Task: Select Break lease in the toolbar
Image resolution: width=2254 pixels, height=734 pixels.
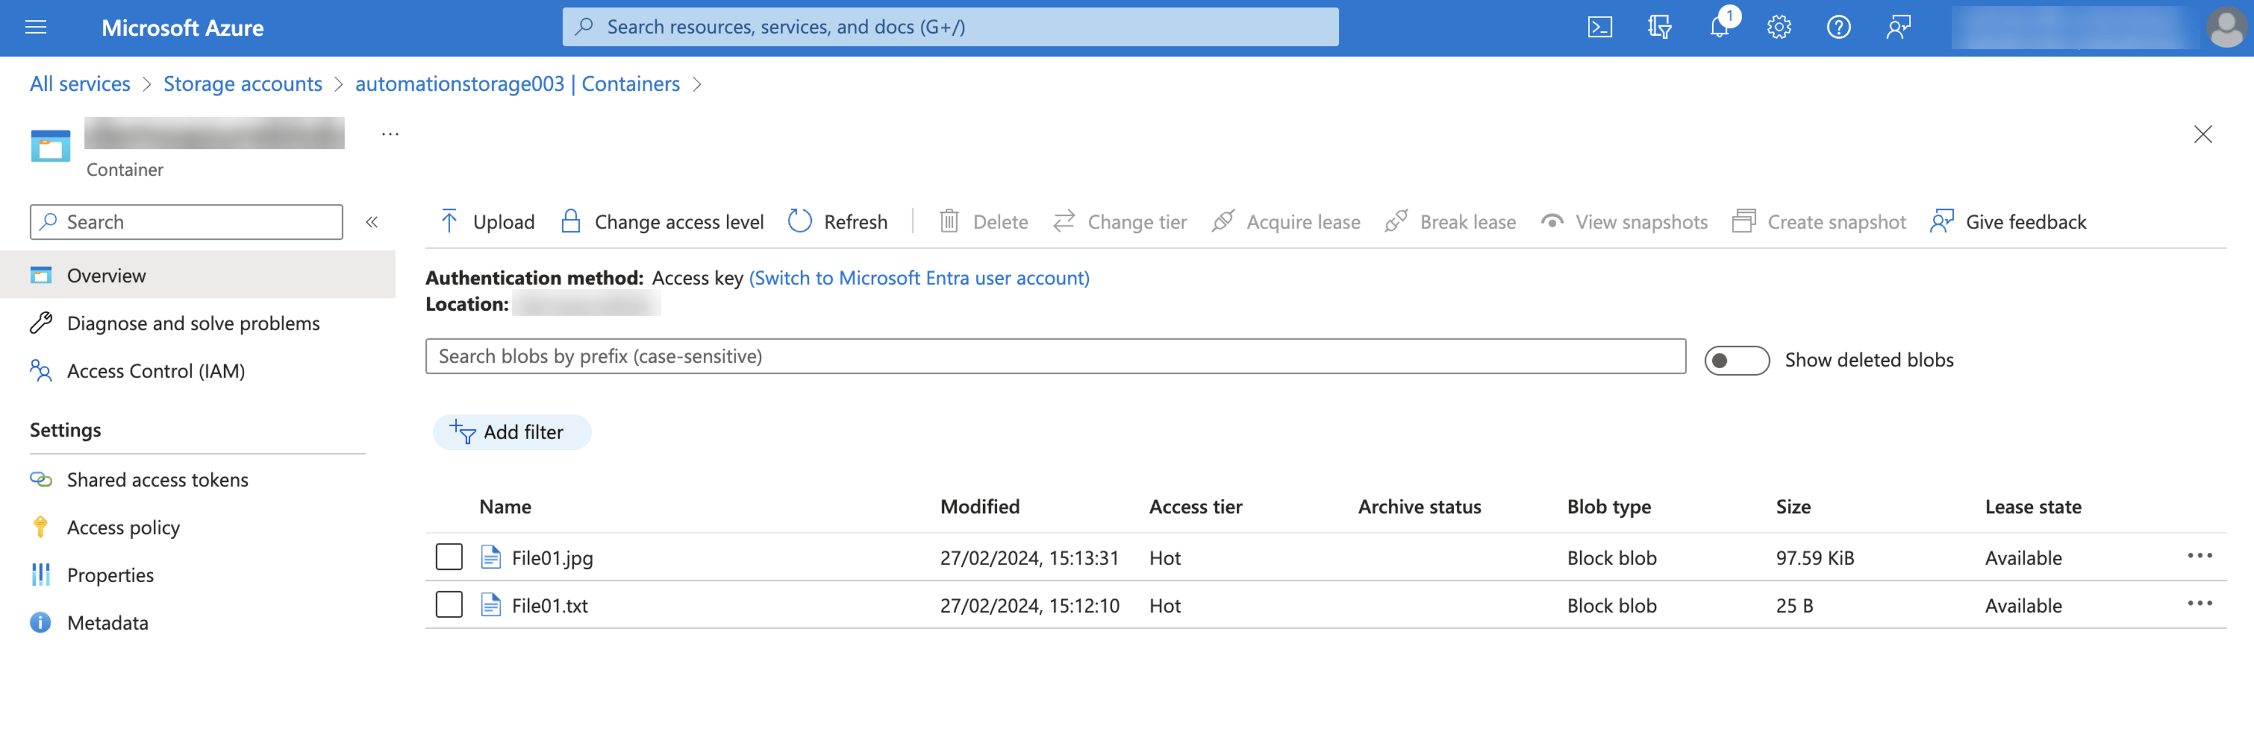Action: (1451, 222)
